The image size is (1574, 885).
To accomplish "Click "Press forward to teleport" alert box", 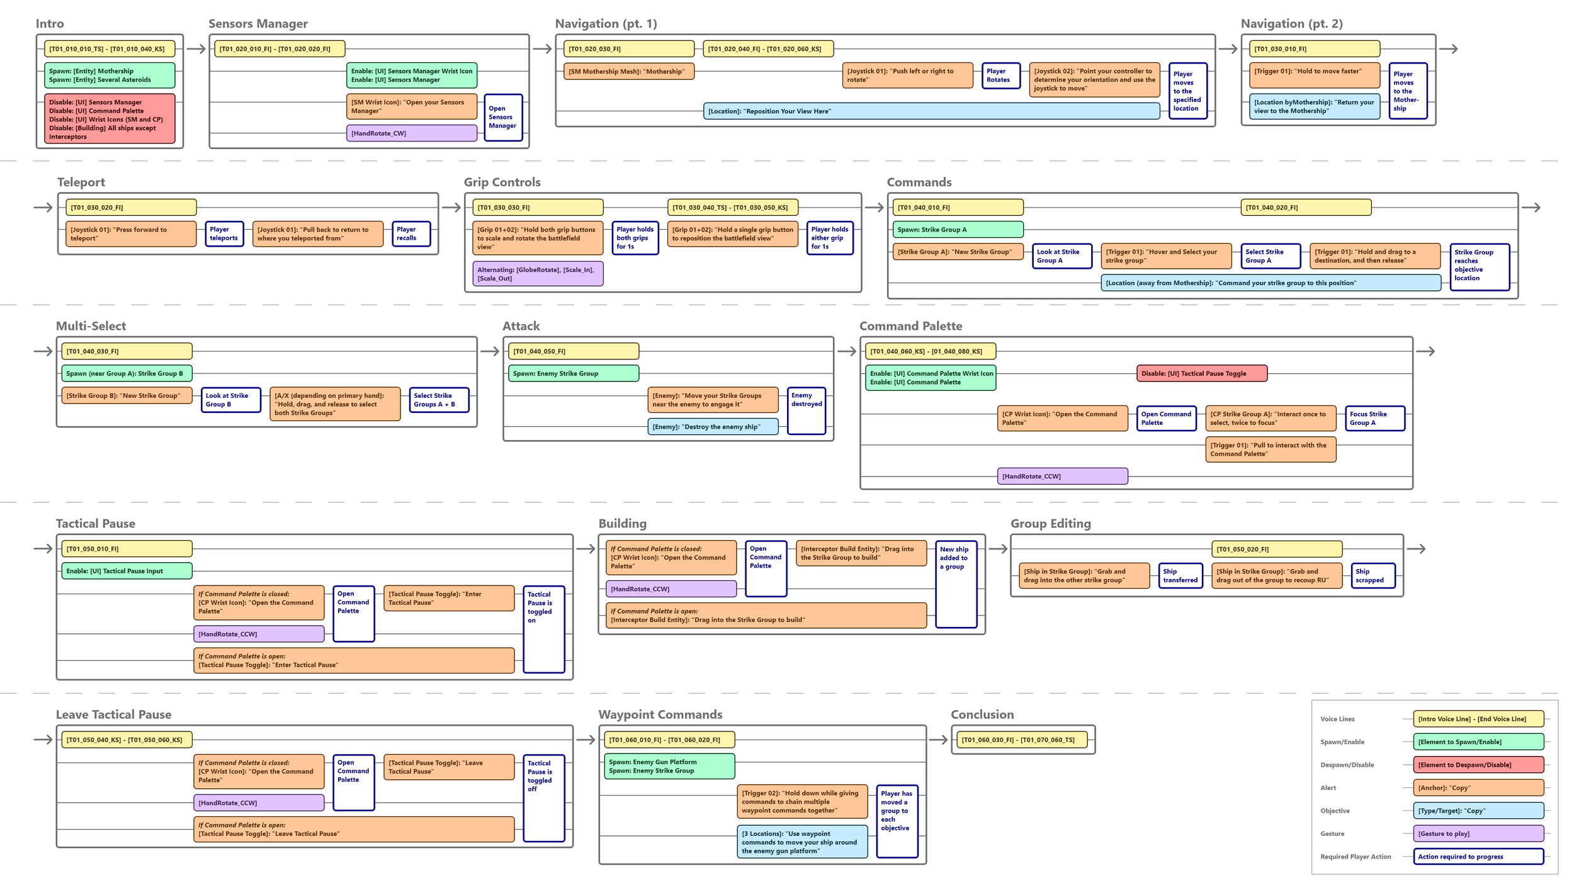I will click(x=131, y=234).
